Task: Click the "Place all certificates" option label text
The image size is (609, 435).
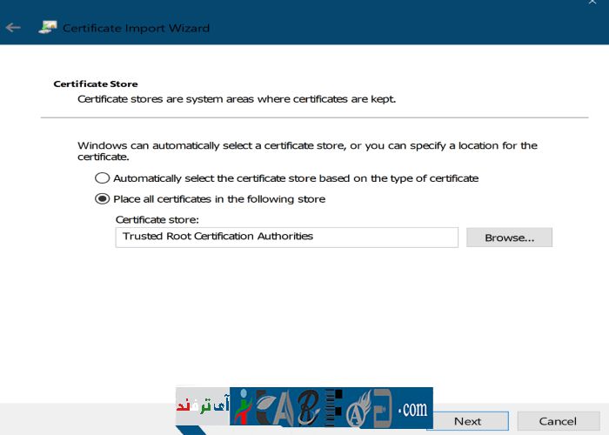Action: 219,199
